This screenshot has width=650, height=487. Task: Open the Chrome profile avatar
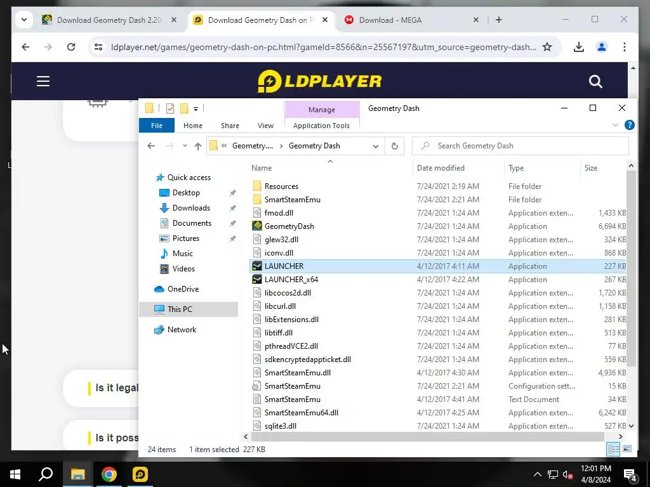point(602,47)
